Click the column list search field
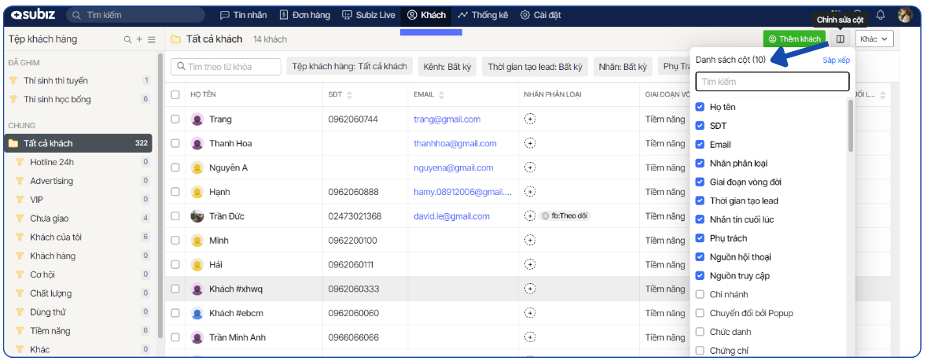This screenshot has width=927, height=361. click(x=772, y=81)
